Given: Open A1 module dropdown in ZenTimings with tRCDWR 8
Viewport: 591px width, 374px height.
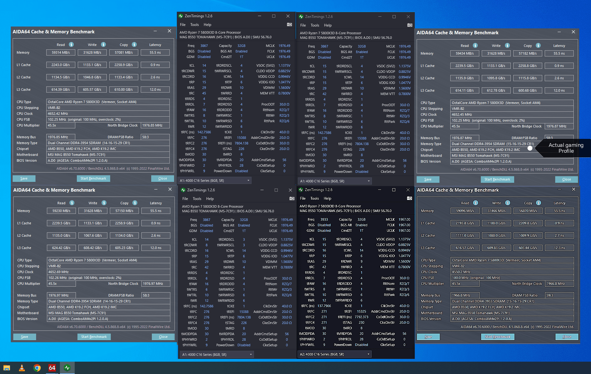Looking at the screenshot, I should (217, 355).
